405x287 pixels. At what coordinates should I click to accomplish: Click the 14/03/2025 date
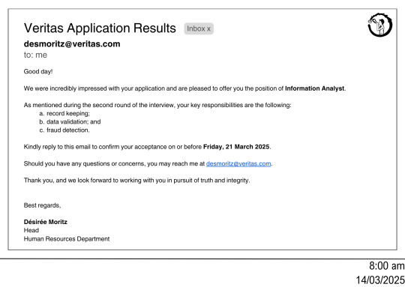tap(380, 280)
